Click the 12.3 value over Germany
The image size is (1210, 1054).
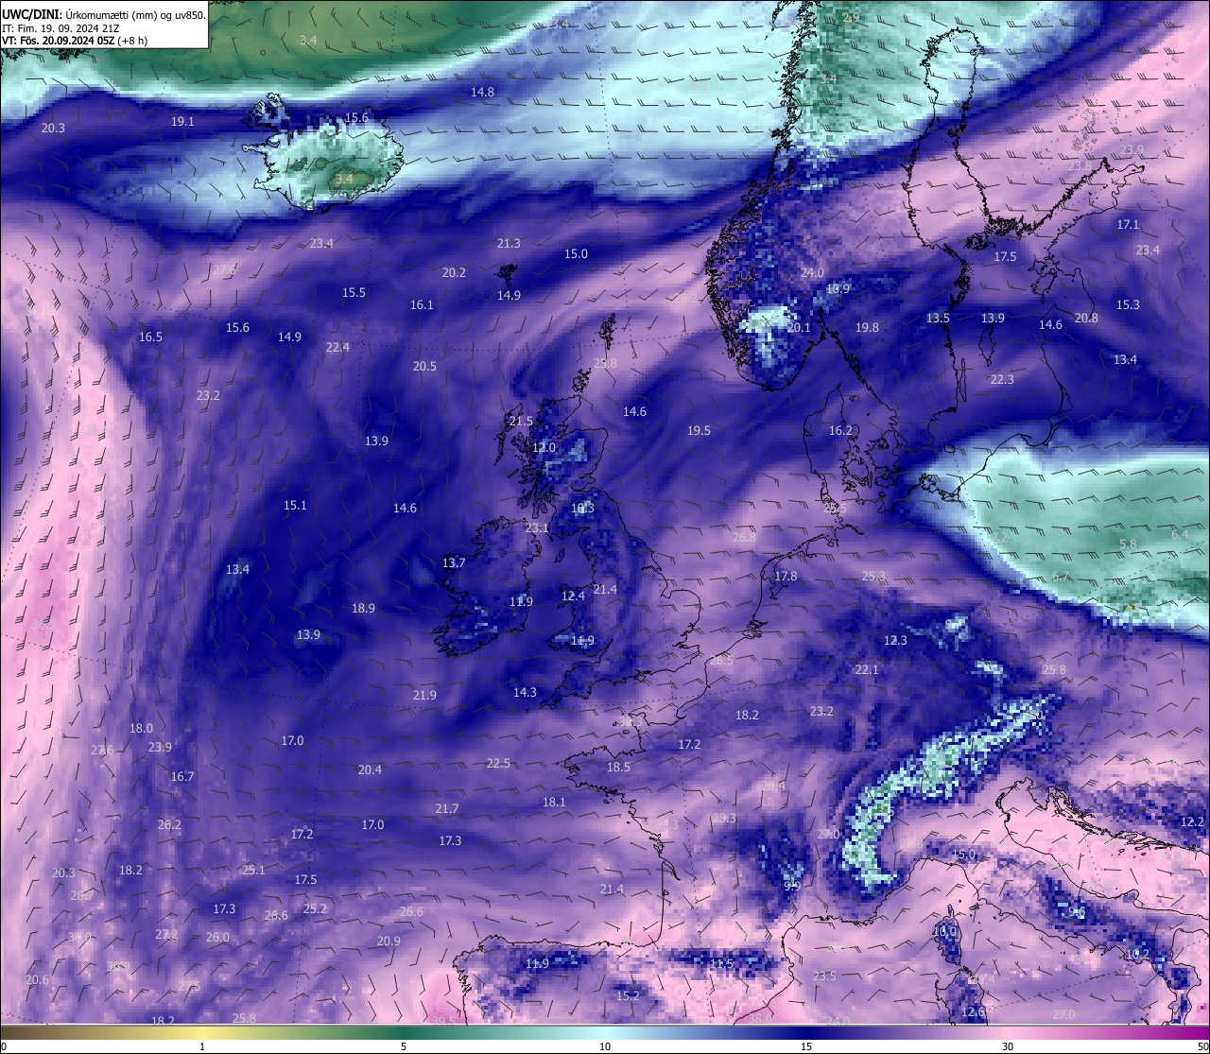tap(895, 641)
